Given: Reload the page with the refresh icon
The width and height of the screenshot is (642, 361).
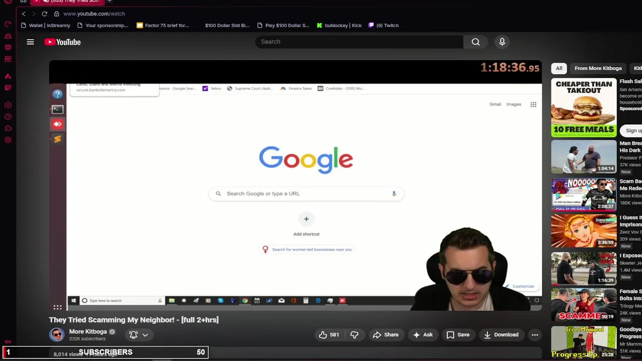Looking at the screenshot, I should [x=45, y=14].
